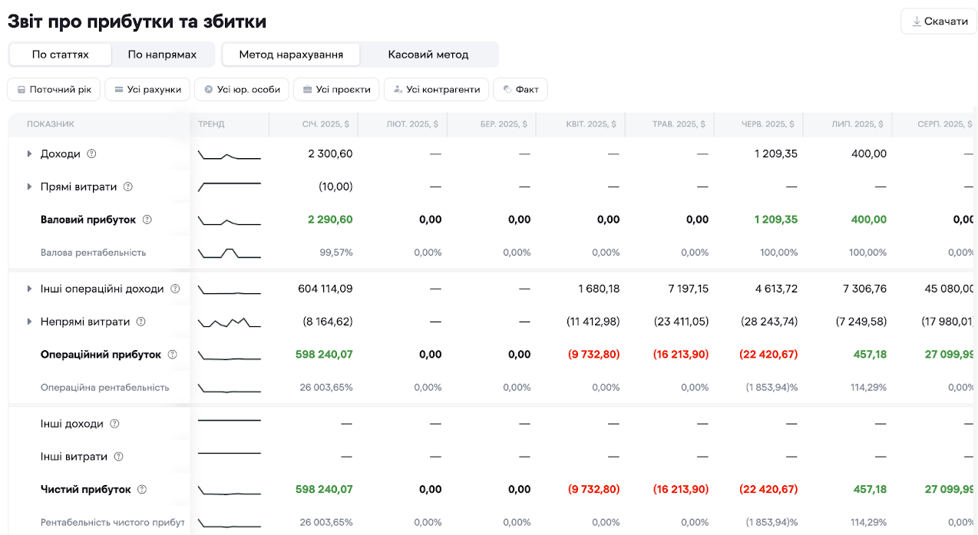Expand the Доходи row
Viewport: 978px width, 535px height.
click(x=29, y=154)
